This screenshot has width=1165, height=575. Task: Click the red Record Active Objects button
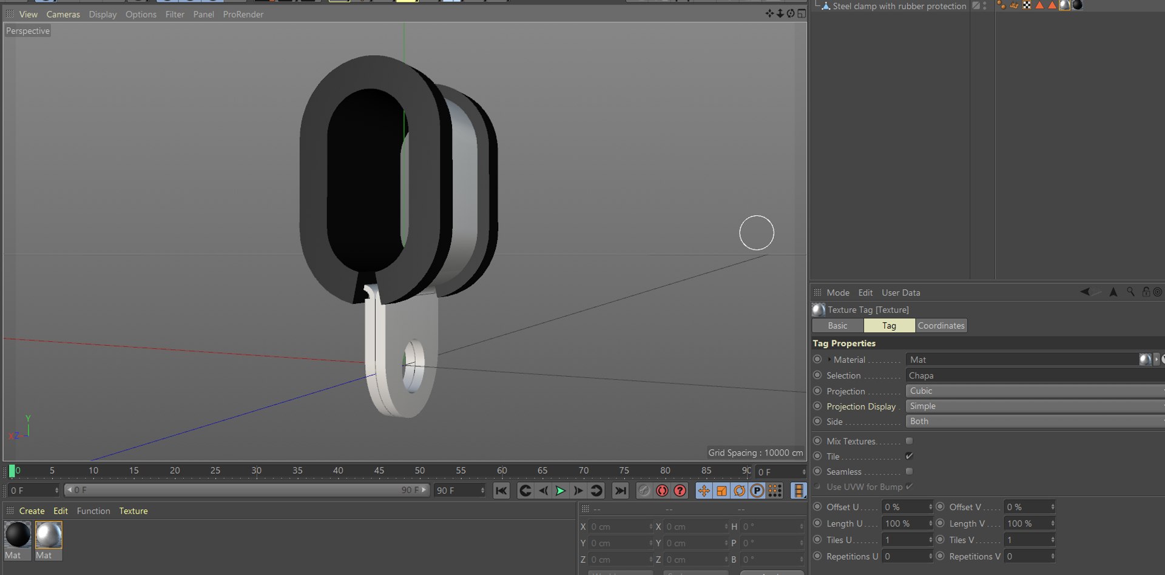pos(662,491)
